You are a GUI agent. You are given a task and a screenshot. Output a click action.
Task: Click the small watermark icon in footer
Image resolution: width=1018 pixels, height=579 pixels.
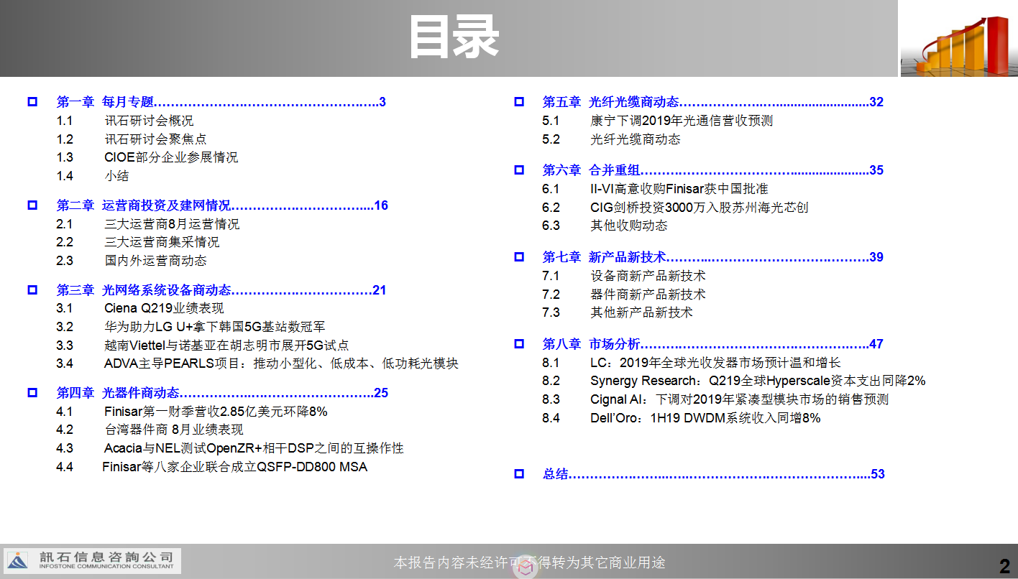coord(526,568)
